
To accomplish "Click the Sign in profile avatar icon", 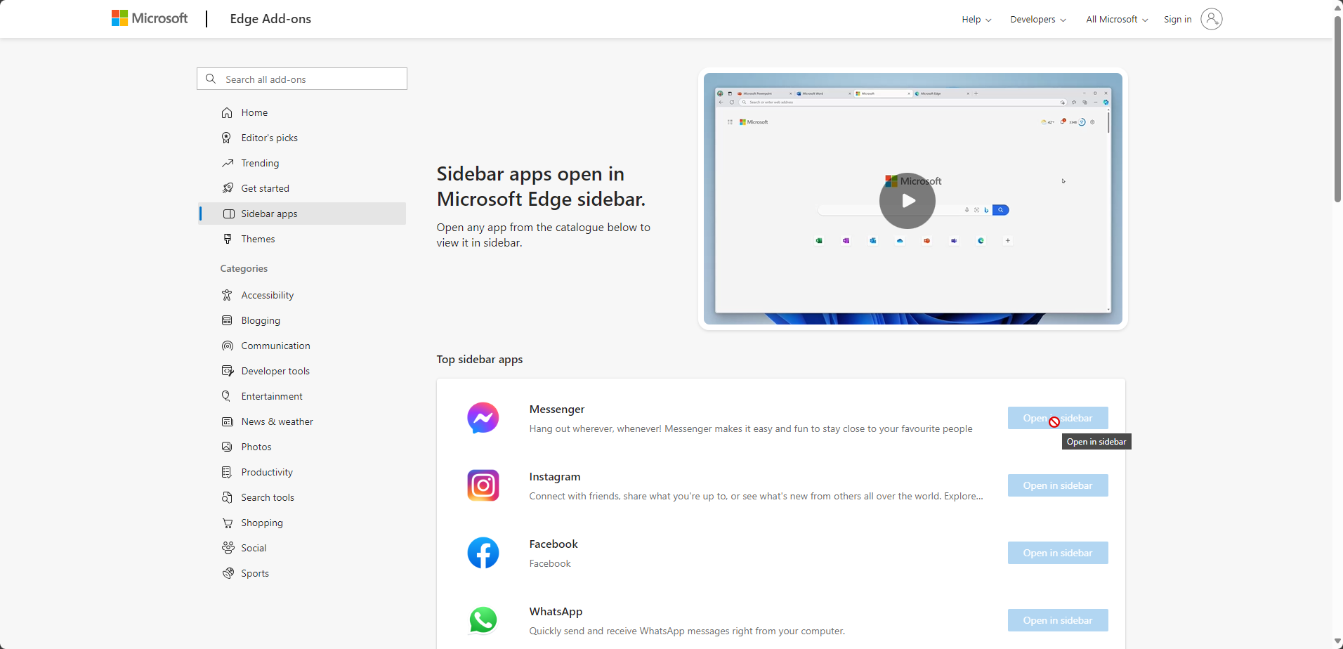I will (x=1211, y=19).
